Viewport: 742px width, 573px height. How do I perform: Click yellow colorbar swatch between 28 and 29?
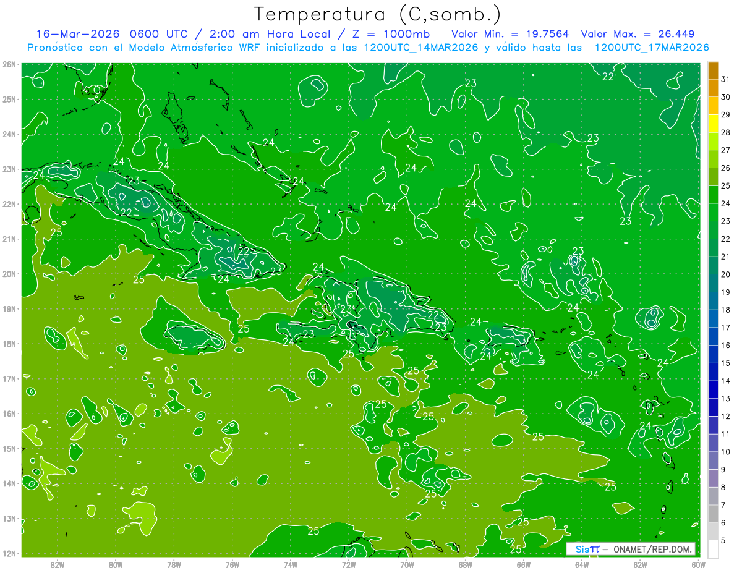pyautogui.click(x=713, y=124)
